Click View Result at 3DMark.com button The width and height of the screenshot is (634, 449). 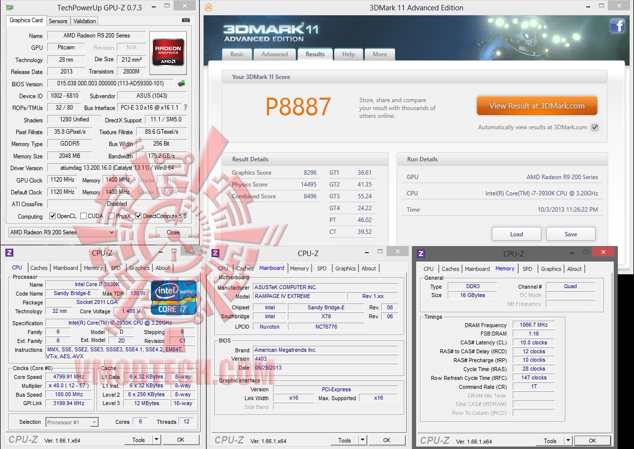(537, 106)
